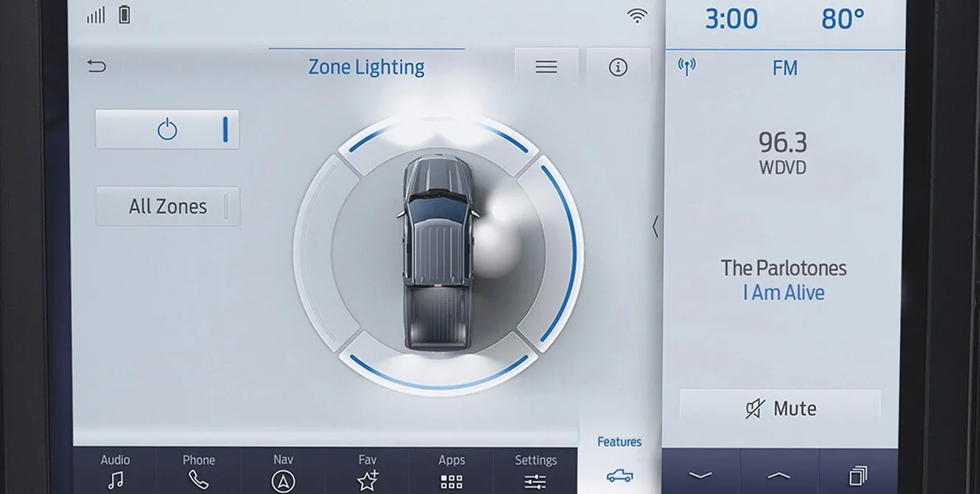Tap the cellular signal strength icon

96,15
